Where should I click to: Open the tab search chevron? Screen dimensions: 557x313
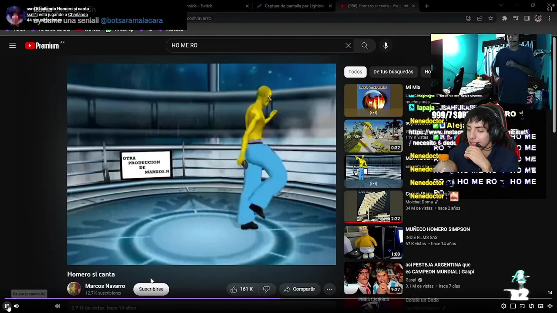click(501, 6)
